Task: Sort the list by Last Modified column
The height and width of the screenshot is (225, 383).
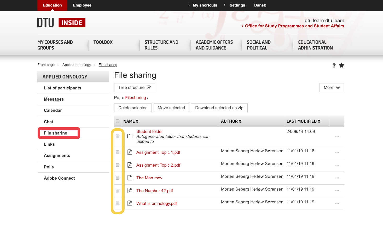Action: click(x=303, y=121)
